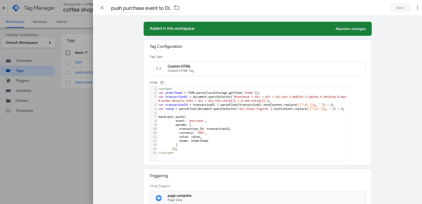
Task: Open Variables in the sidebar
Action: click(23, 91)
